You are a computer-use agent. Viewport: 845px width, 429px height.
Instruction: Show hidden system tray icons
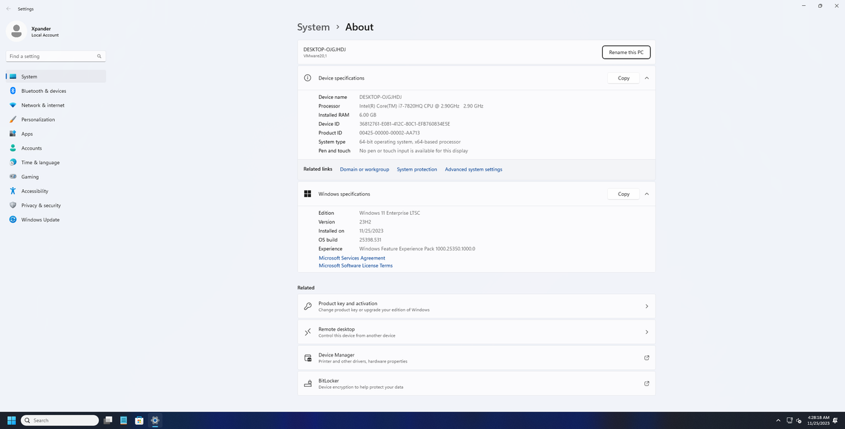[x=778, y=420]
